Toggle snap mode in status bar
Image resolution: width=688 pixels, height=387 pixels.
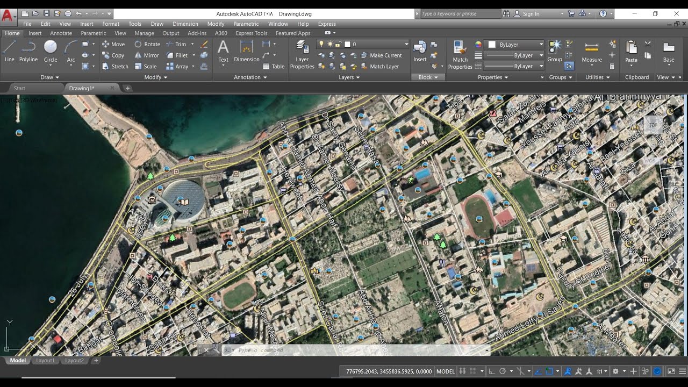(474, 371)
